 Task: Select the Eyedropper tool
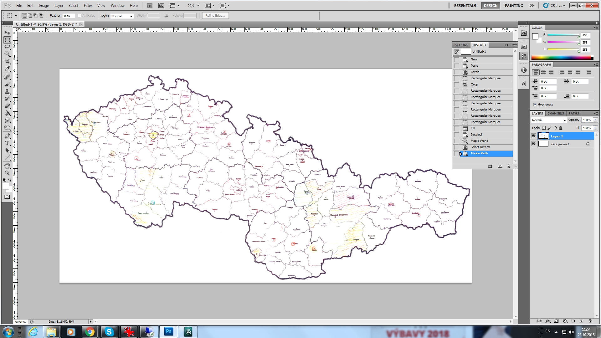(x=7, y=69)
